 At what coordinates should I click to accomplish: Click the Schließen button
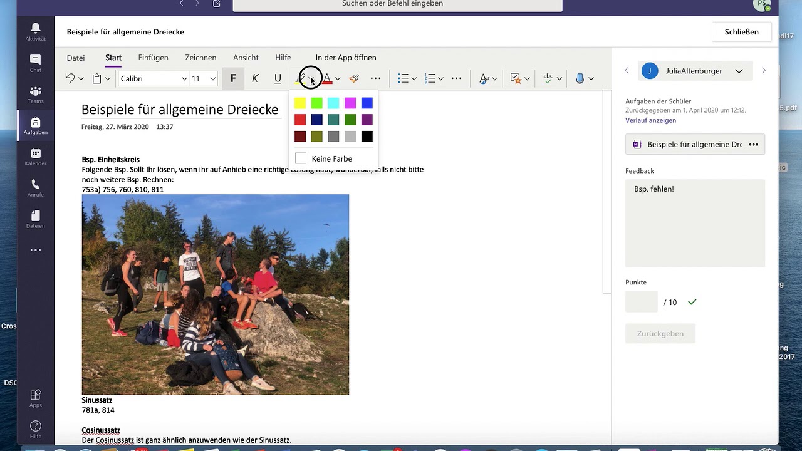click(x=742, y=32)
